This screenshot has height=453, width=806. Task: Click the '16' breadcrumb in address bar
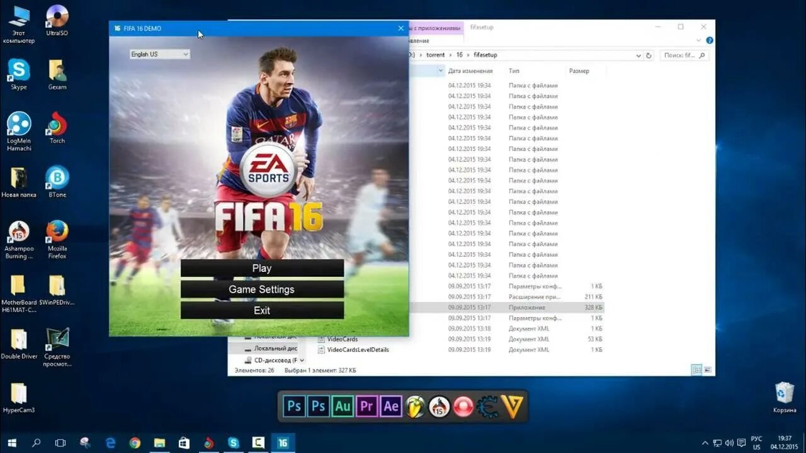click(460, 55)
